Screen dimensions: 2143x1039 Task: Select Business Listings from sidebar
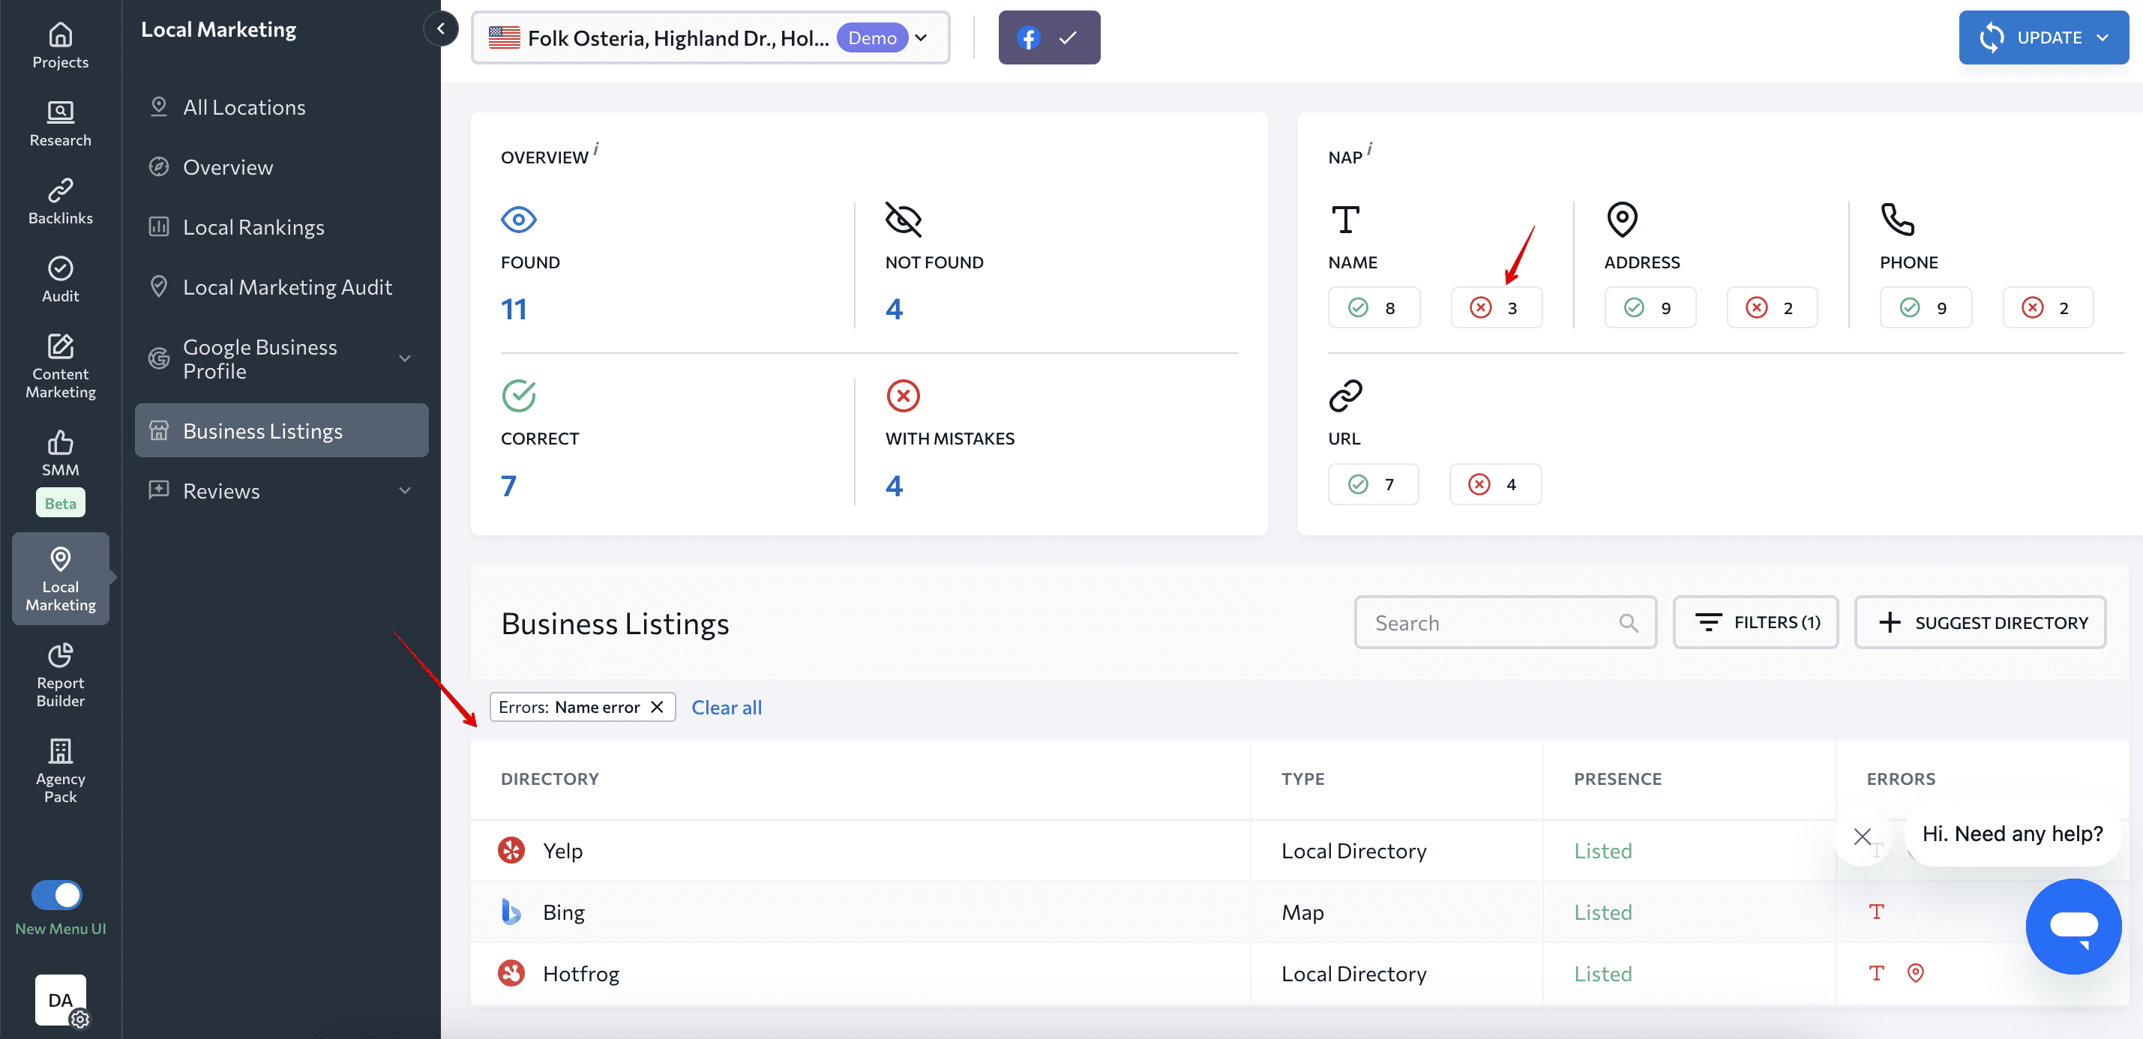(262, 430)
